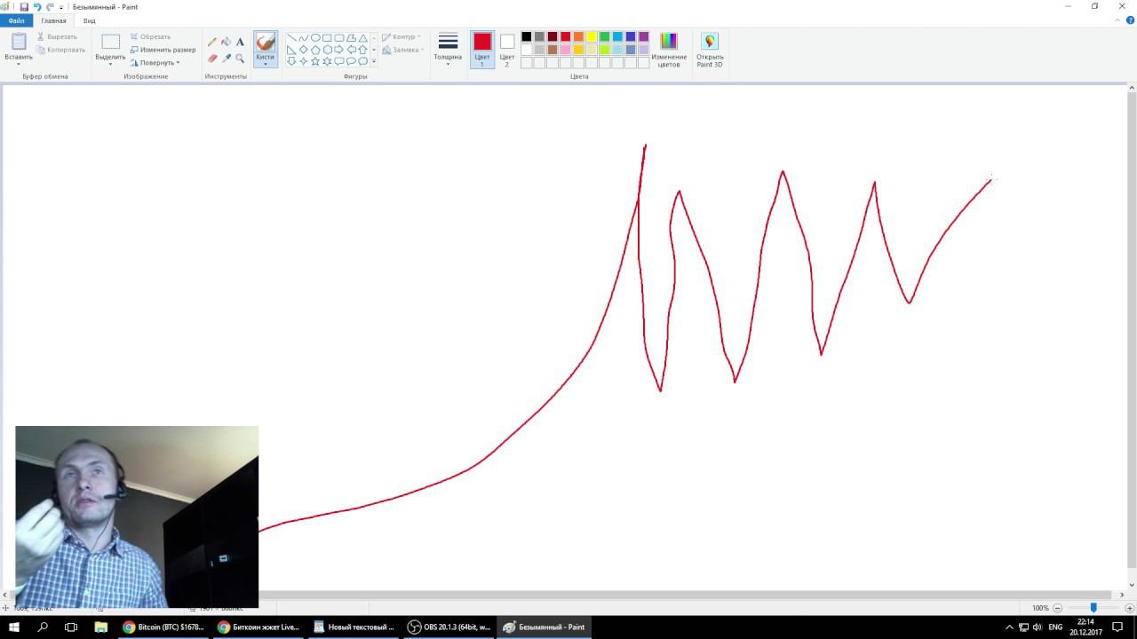The width and height of the screenshot is (1137, 639).
Task: Choose the rectangle shape
Action: pyautogui.click(x=327, y=38)
